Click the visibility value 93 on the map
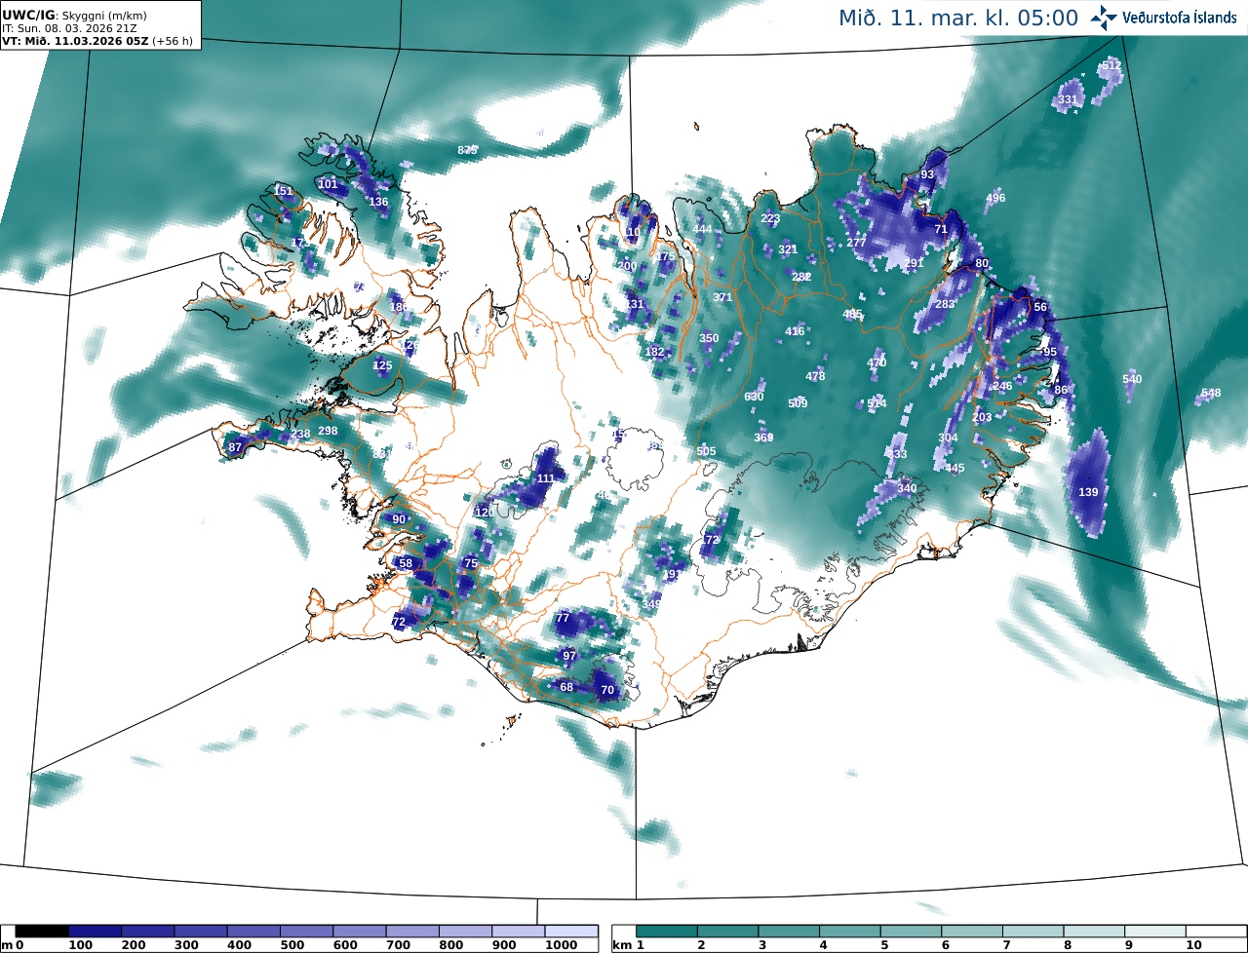The height and width of the screenshot is (953, 1248). (927, 174)
